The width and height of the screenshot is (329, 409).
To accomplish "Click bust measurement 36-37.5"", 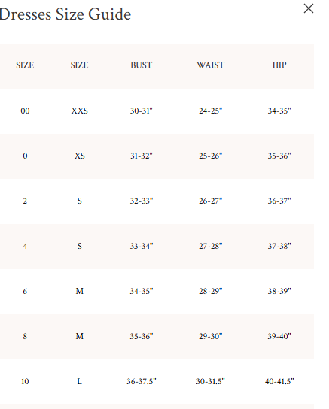I will point(142,381).
